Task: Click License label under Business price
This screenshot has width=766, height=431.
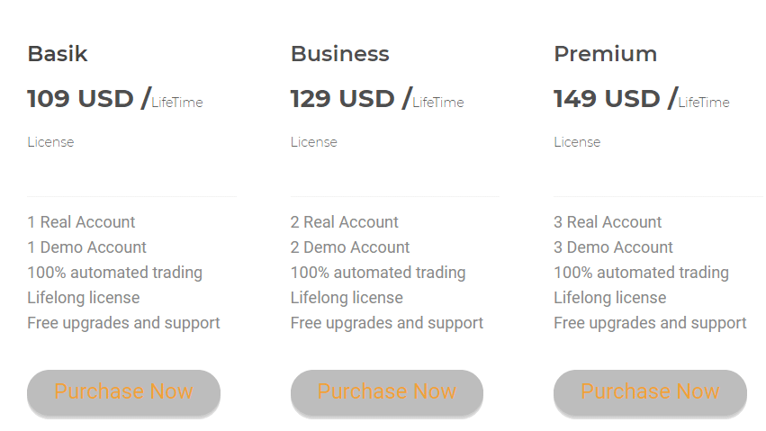Action: [x=313, y=142]
